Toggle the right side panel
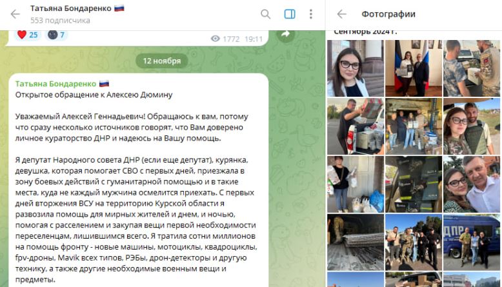 coord(290,14)
